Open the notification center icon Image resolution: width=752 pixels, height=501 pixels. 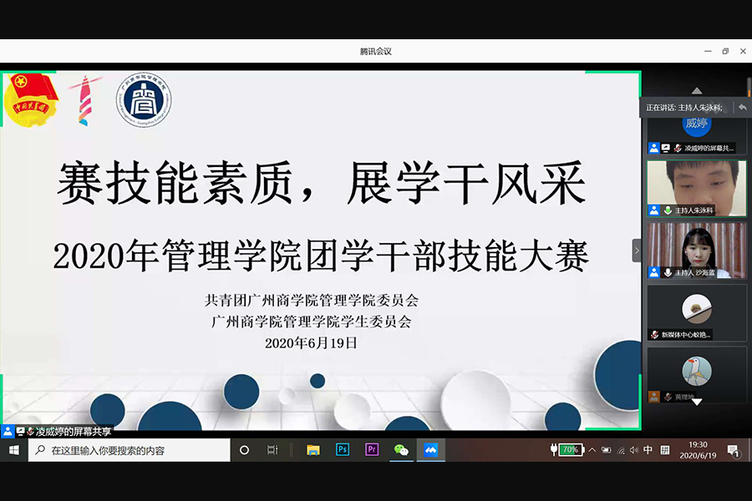pyautogui.click(x=734, y=449)
